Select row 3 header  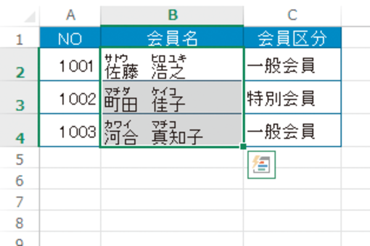(x=20, y=97)
